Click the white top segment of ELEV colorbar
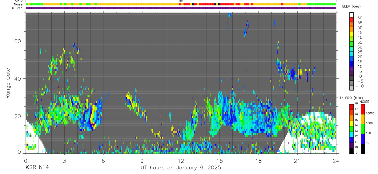This screenshot has height=174, width=378. click(x=351, y=14)
